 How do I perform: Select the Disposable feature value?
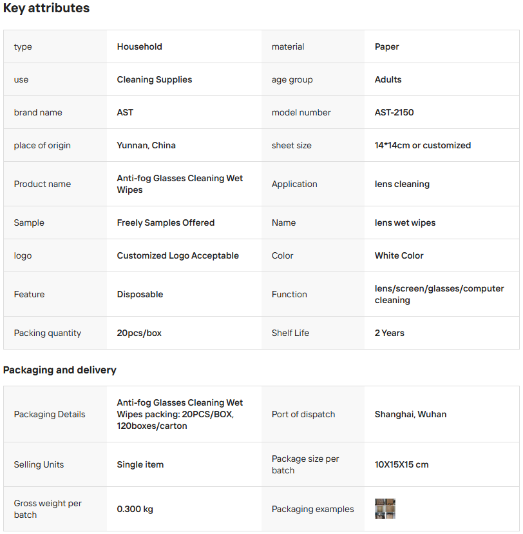pos(140,294)
